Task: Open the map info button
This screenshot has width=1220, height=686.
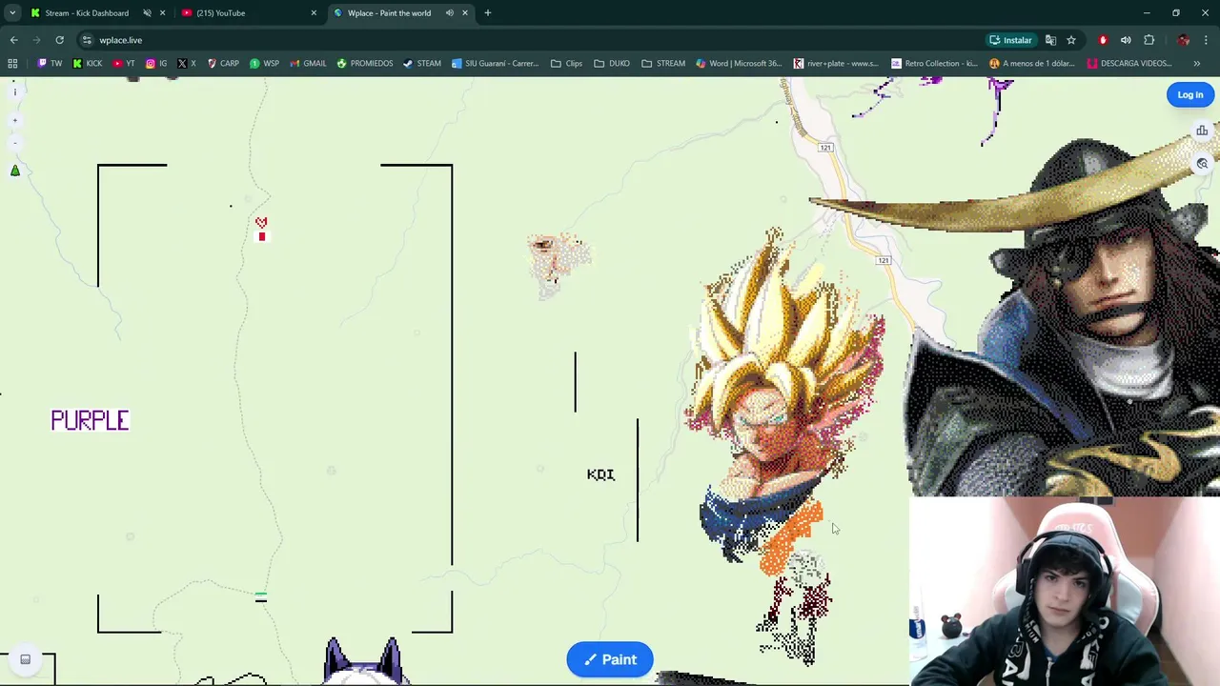Action: click(14, 92)
